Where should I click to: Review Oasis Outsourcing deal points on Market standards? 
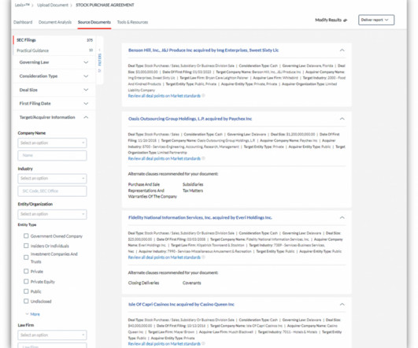(165, 158)
